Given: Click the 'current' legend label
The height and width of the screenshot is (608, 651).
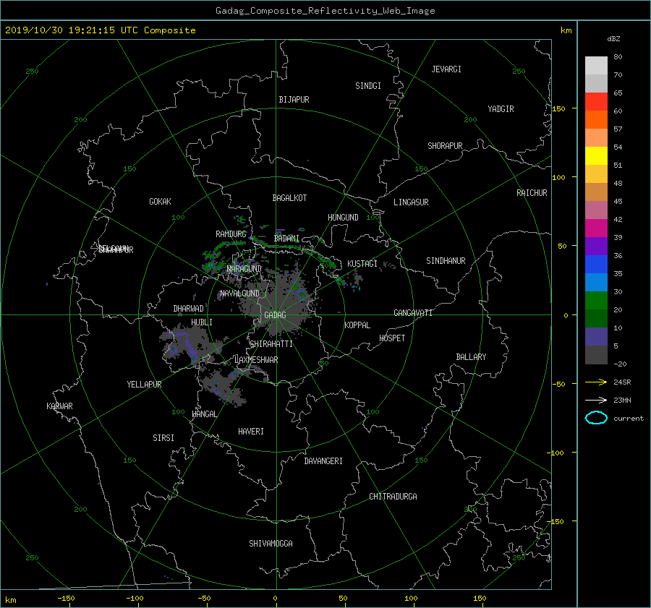Looking at the screenshot, I should point(628,419).
